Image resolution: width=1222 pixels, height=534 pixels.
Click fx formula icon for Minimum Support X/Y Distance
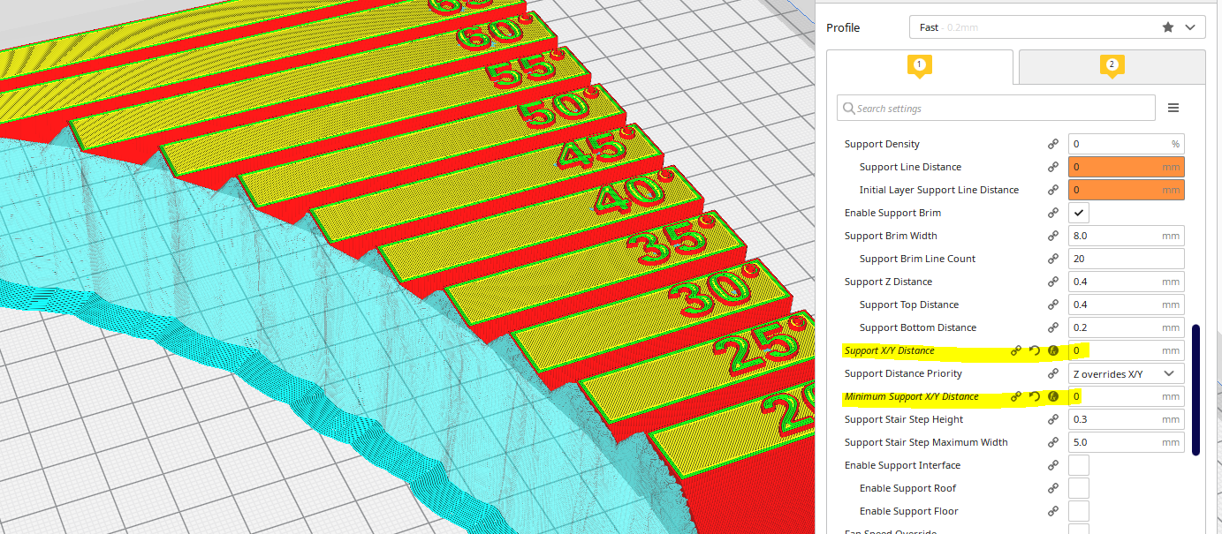coord(1053,396)
